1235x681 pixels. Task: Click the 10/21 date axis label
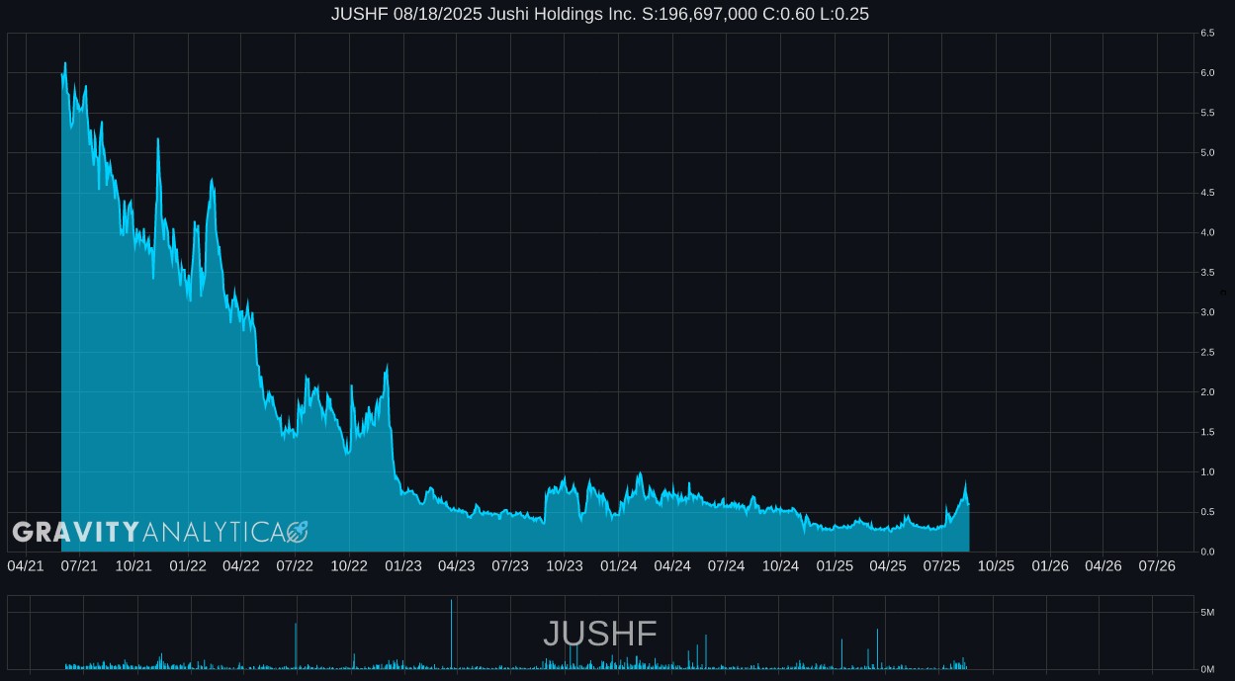tap(133, 565)
